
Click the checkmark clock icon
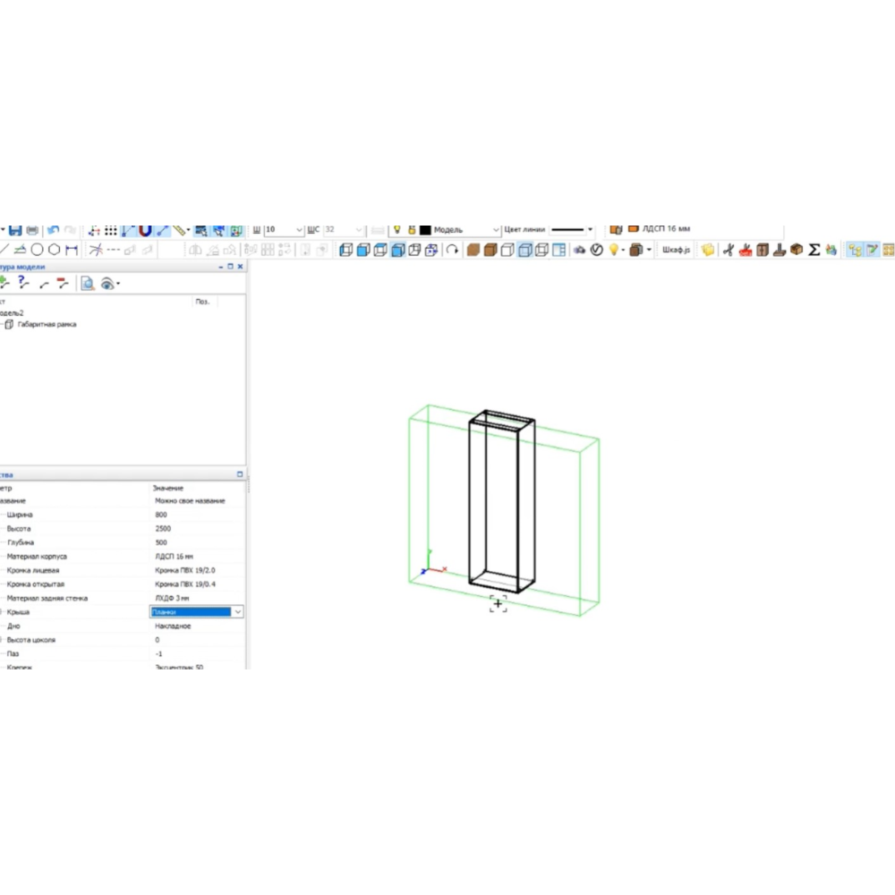[596, 251]
